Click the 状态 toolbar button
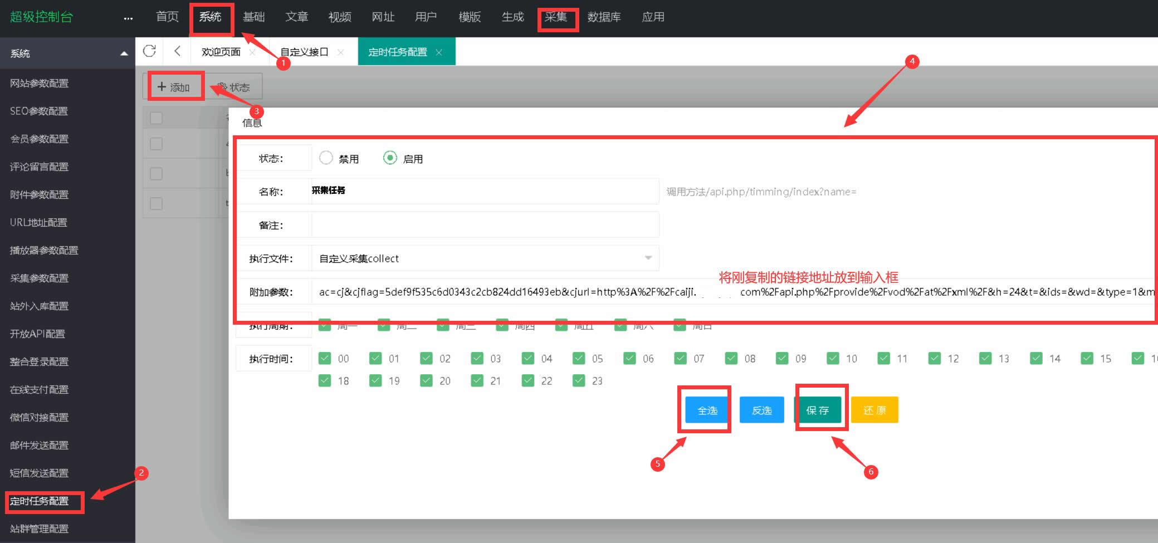 [x=234, y=87]
